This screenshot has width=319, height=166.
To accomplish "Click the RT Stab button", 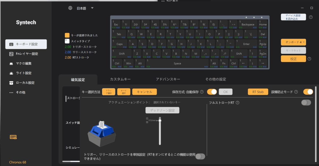I will click(x=258, y=92).
